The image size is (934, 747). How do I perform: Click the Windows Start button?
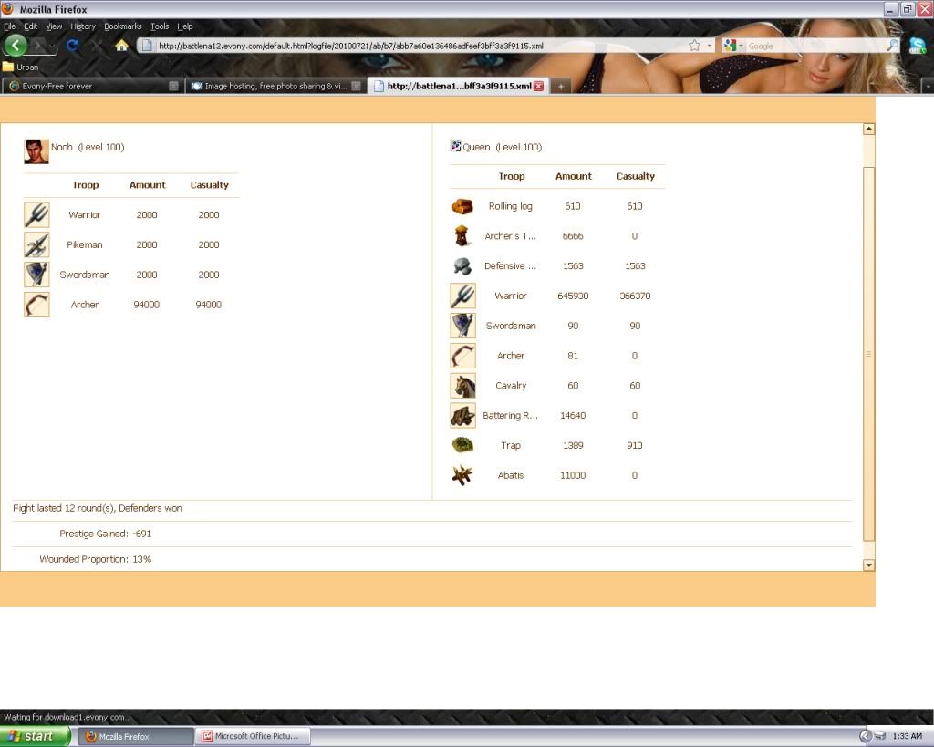[x=35, y=736]
